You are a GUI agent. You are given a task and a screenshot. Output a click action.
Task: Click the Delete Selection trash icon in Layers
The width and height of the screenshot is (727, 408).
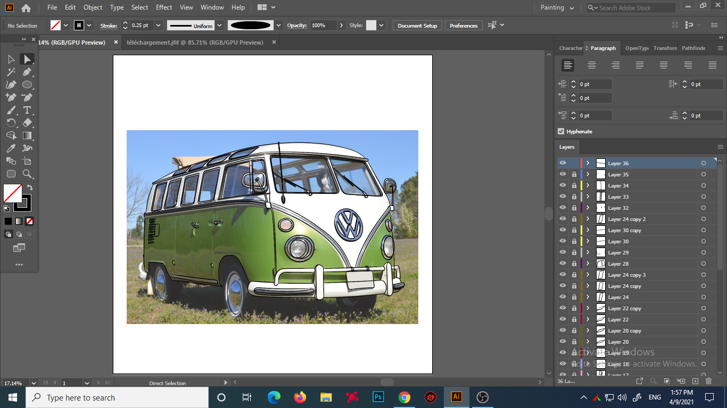[708, 381]
